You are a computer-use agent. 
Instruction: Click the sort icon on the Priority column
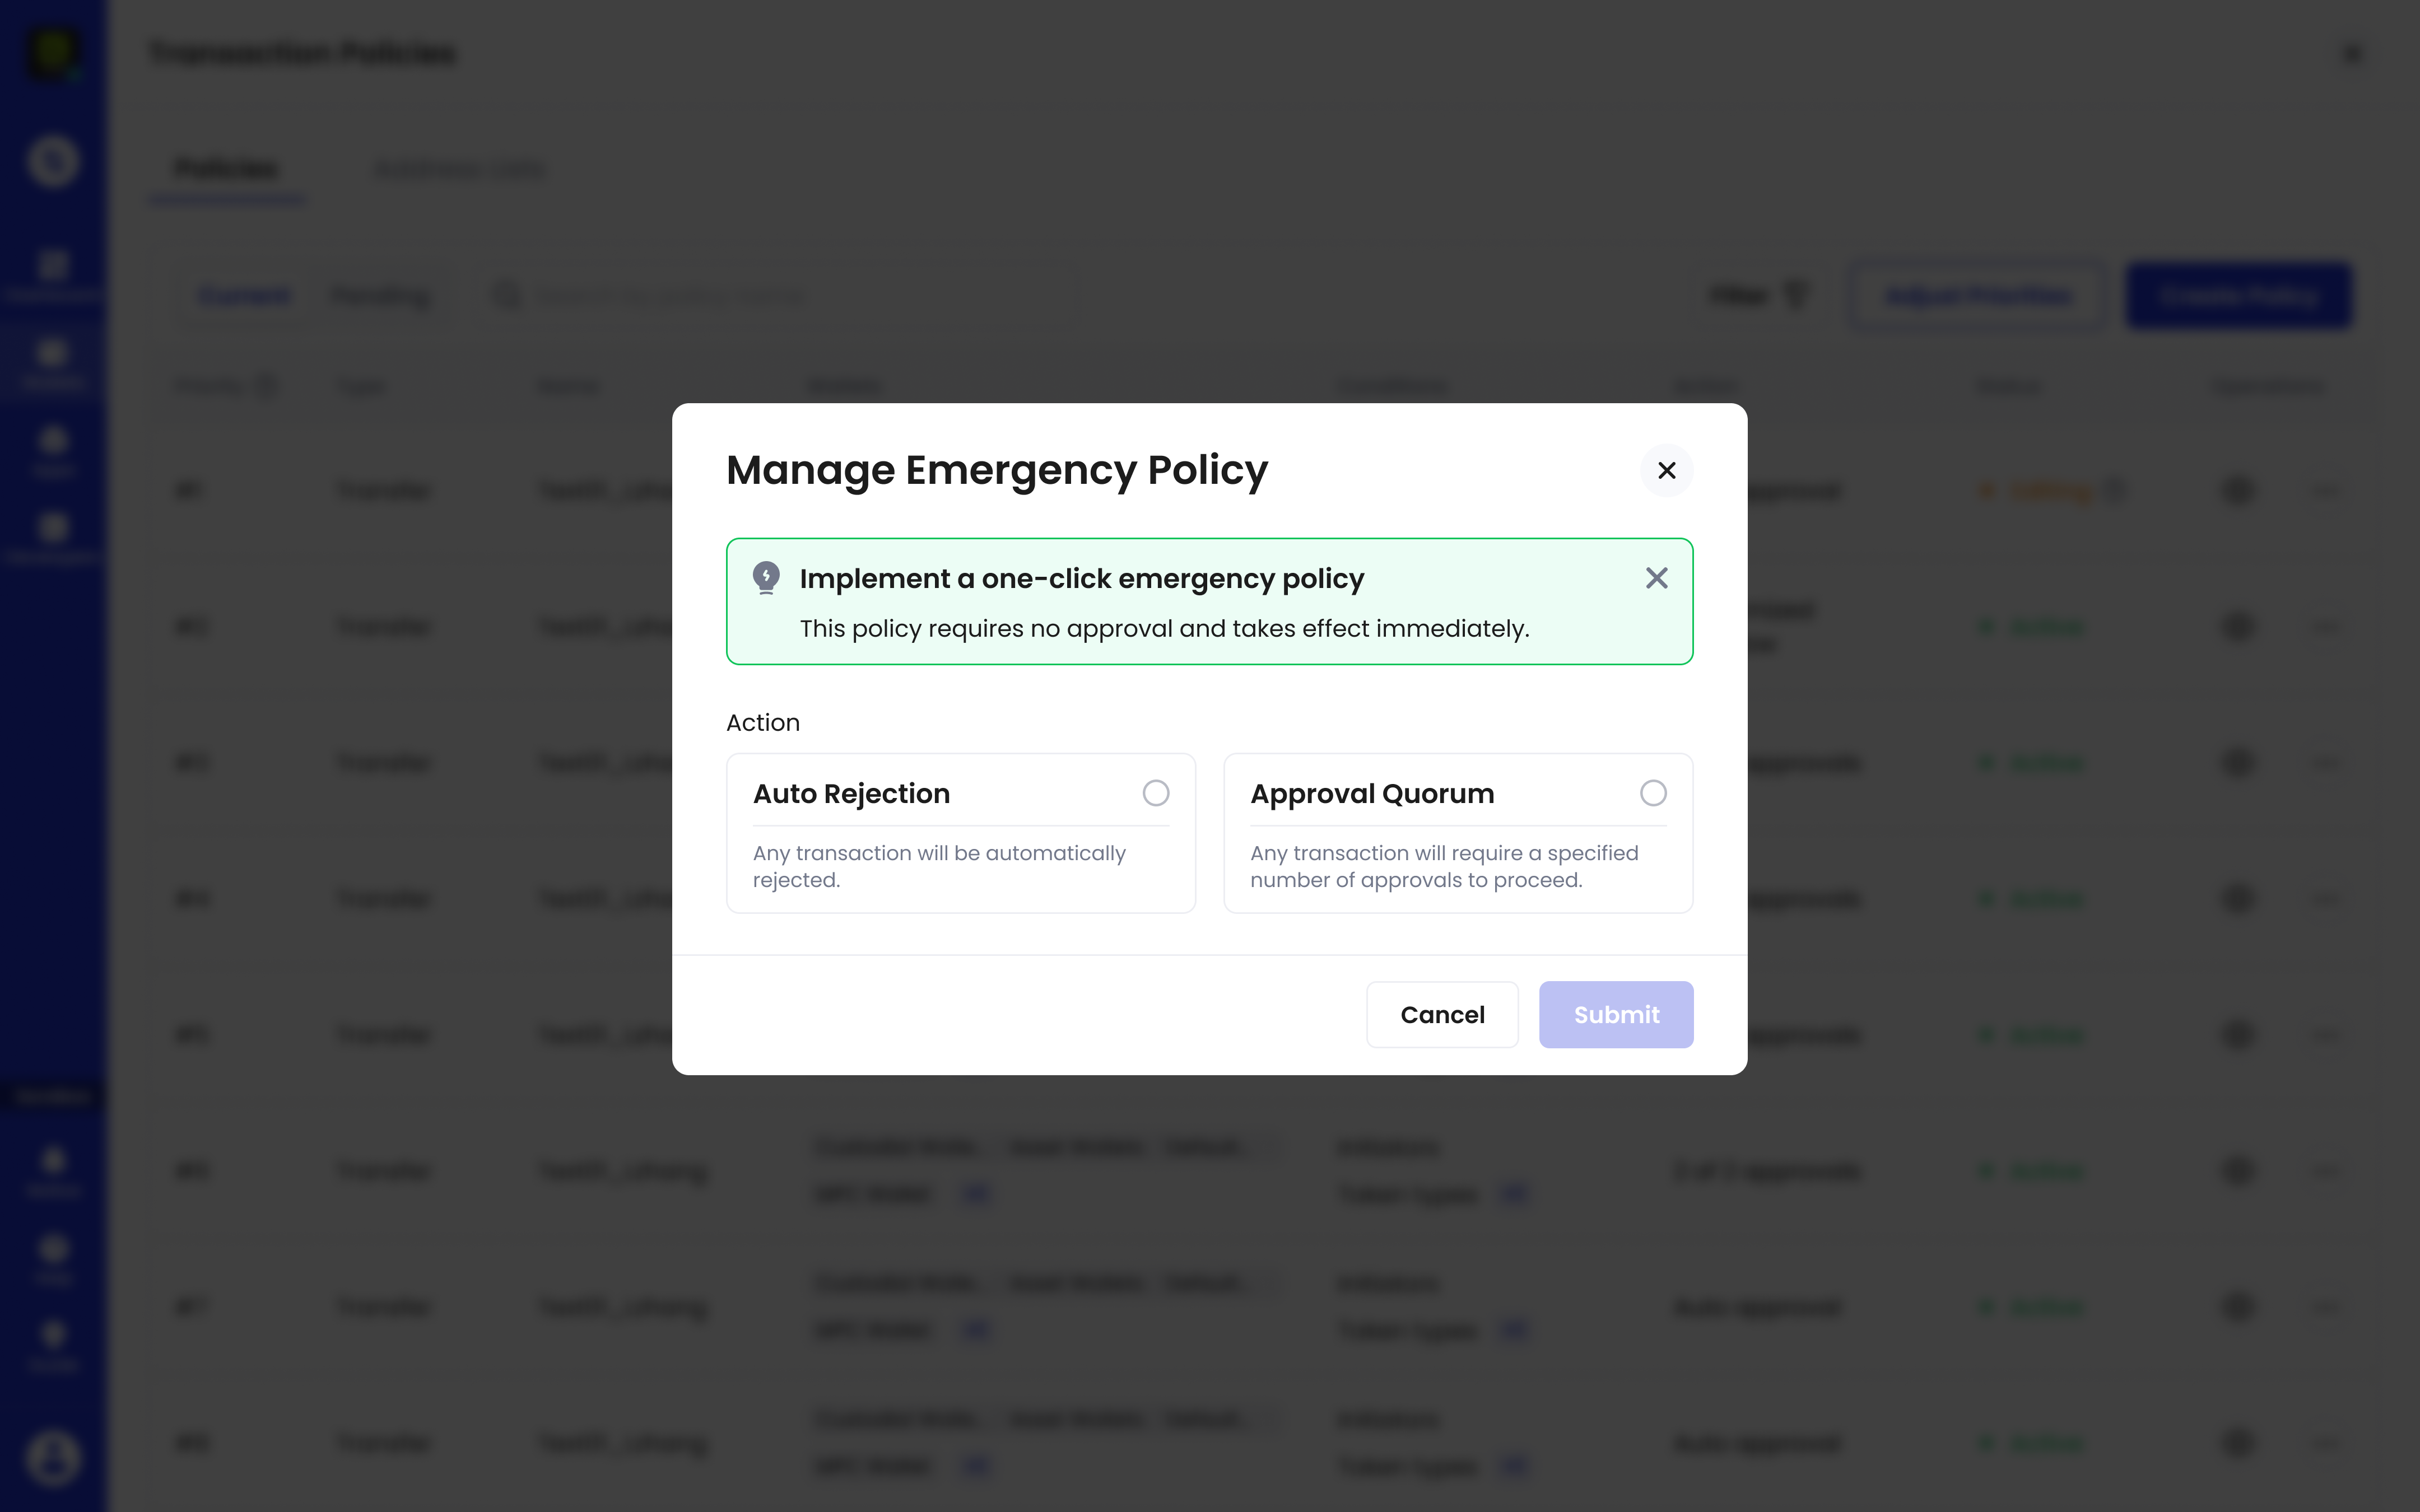[x=266, y=385]
